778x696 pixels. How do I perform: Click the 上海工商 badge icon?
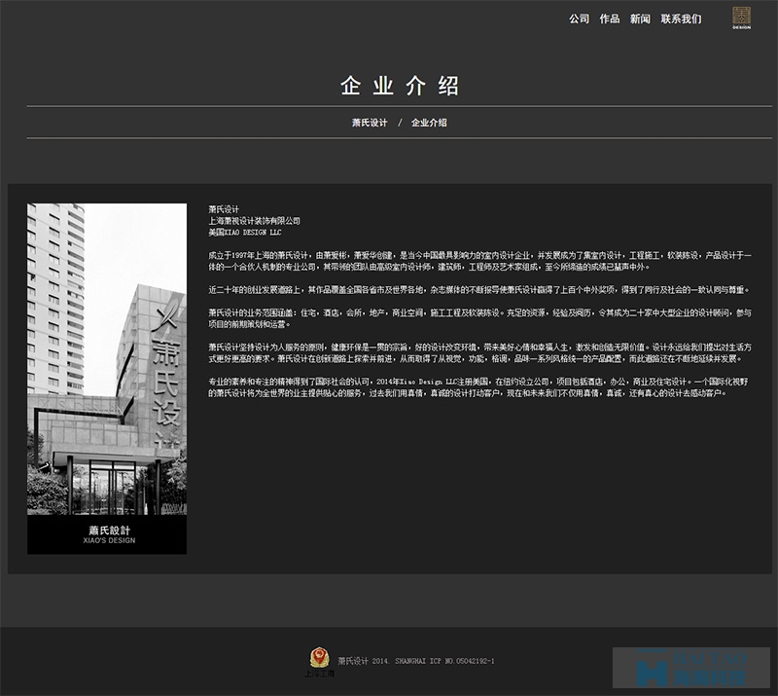pyautogui.click(x=320, y=662)
